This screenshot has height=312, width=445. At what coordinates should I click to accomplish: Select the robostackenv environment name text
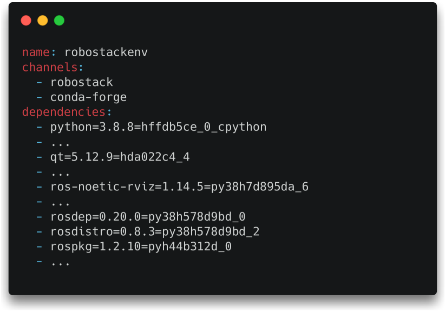pos(106,52)
